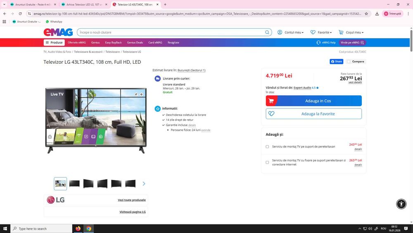This screenshot has height=233, width=413.
Task: Click the eMAG Help headset icon
Action: coord(318,43)
